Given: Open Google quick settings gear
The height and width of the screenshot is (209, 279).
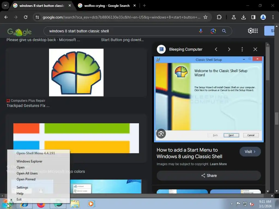Looking at the screenshot, I should 251,31.
